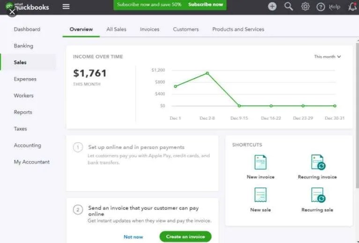Click the Dec 30-31 chart data point

pos(335,106)
